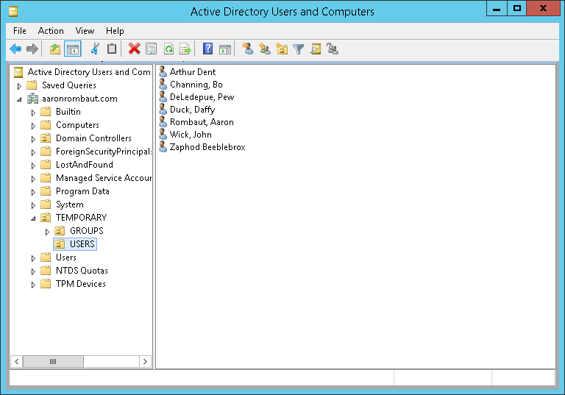Click the Find objects icon
Viewport: 565px width, 395px height.
pos(316,49)
